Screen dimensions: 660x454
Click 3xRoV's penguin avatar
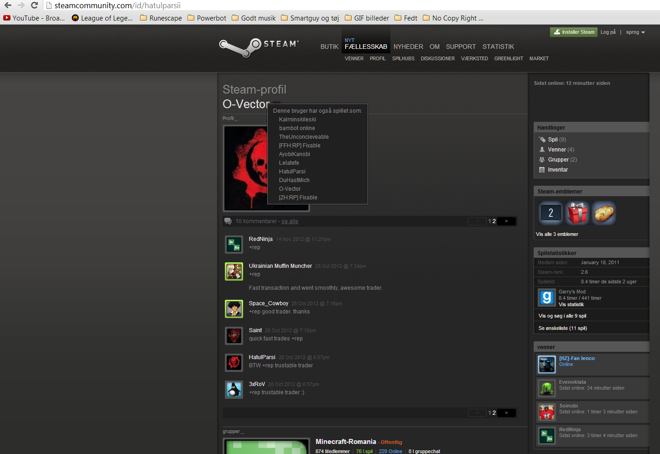[x=234, y=390]
